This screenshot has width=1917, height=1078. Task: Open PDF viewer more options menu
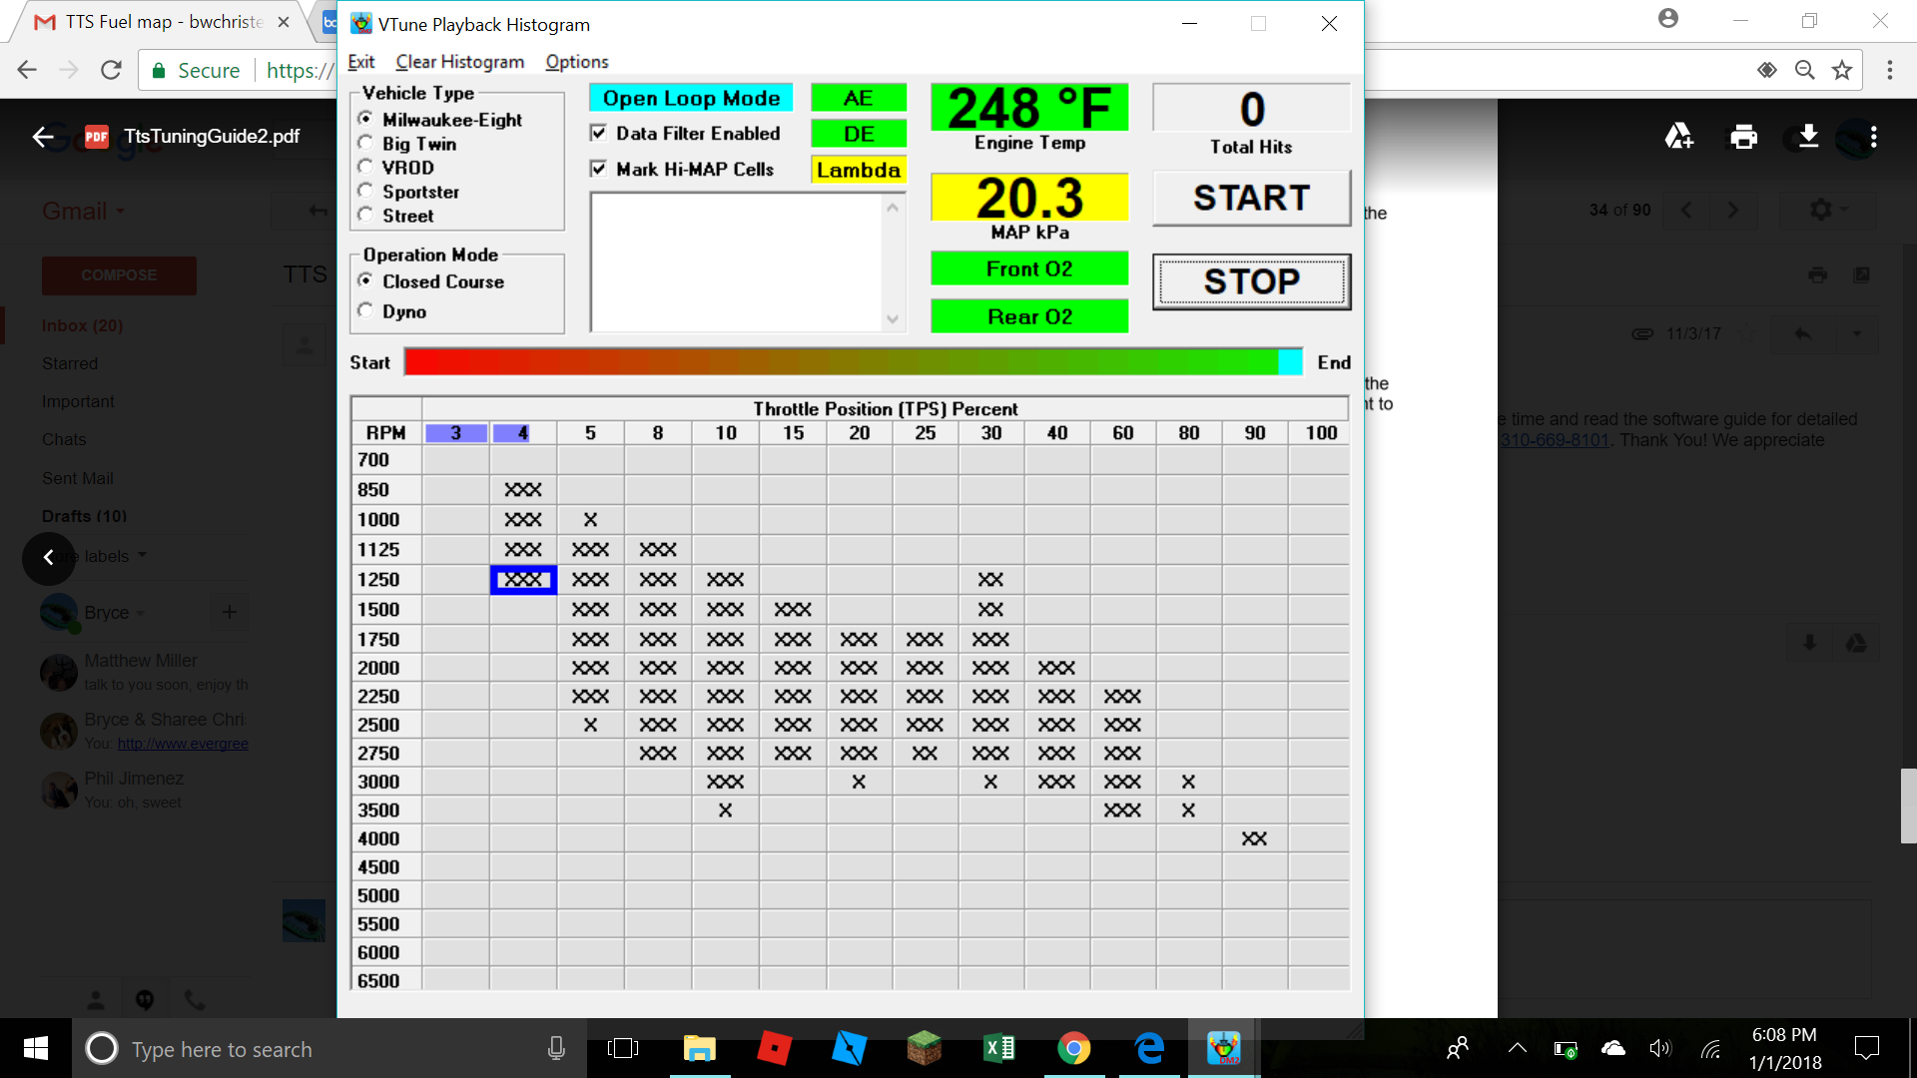click(x=1873, y=137)
